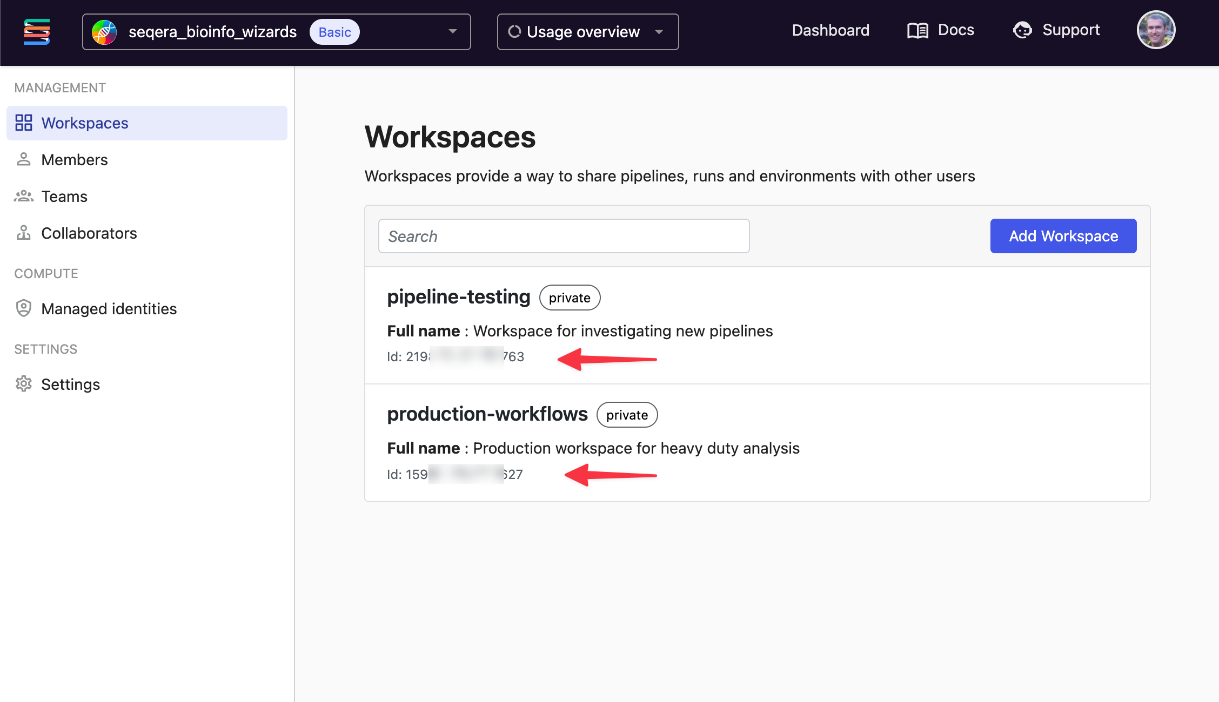The height and width of the screenshot is (702, 1219).
Task: Open documentation via the Docs book icon
Action: (x=916, y=30)
